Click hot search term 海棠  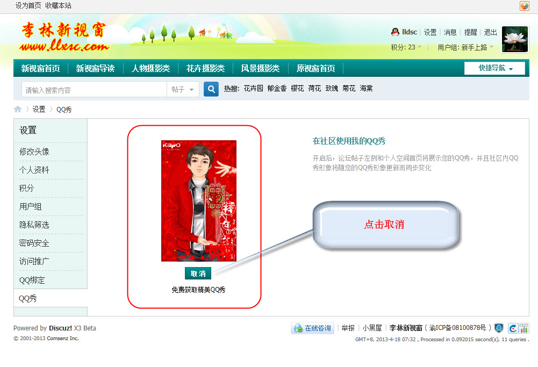point(366,89)
